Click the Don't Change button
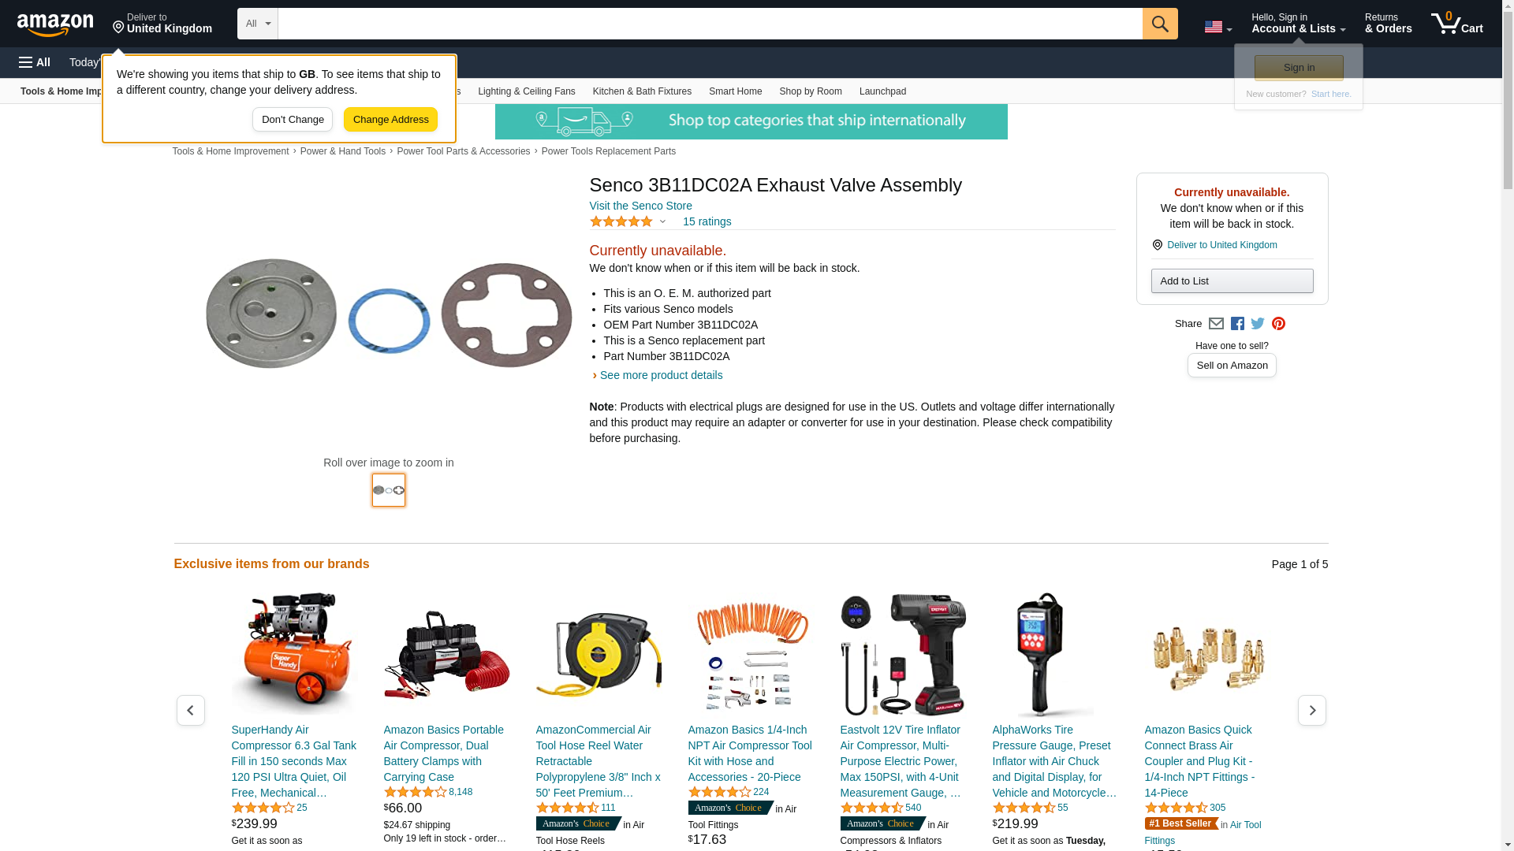This screenshot has height=851, width=1514. 293,120
